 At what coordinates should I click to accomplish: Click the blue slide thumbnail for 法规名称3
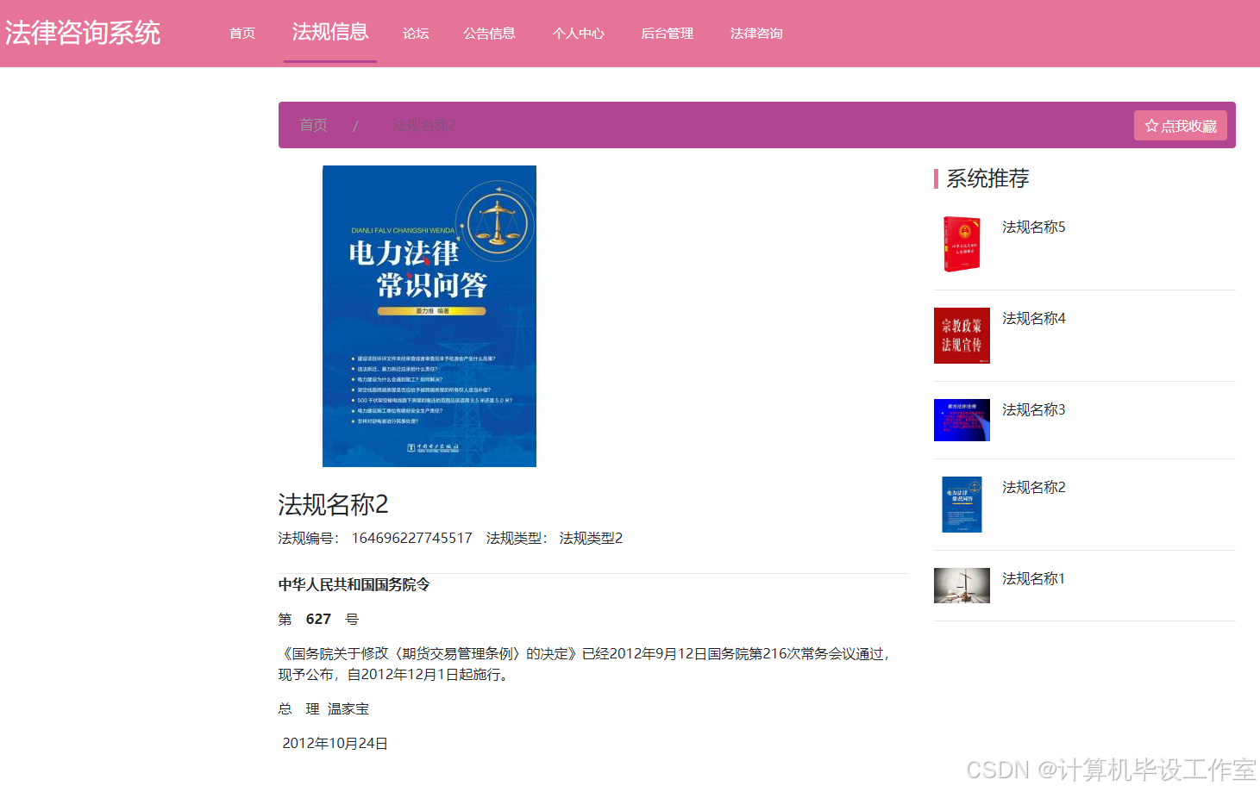[x=962, y=420]
